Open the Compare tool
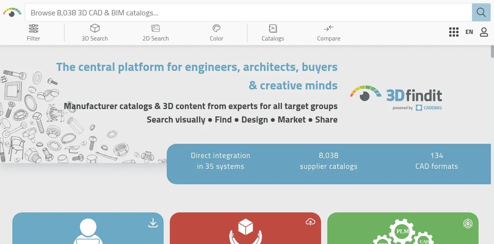 point(329,33)
